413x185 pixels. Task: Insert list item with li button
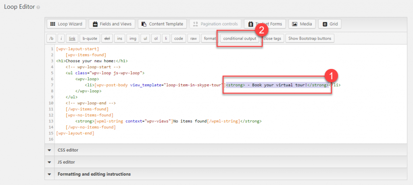point(166,38)
